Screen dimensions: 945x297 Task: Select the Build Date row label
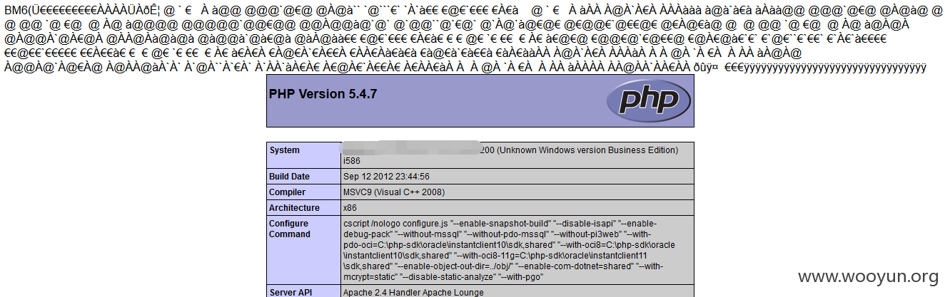click(x=291, y=177)
